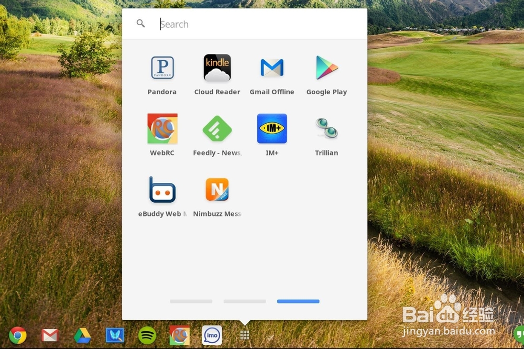Open Nimbuzz Messenger app
Screen dimensions: 524x349
(x=217, y=190)
